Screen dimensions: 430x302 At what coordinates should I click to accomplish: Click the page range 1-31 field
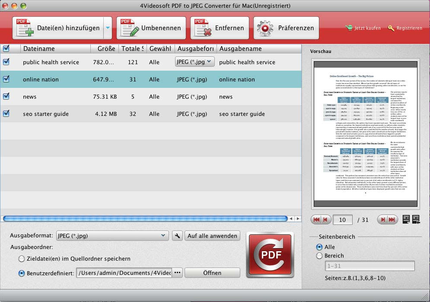coord(369,266)
